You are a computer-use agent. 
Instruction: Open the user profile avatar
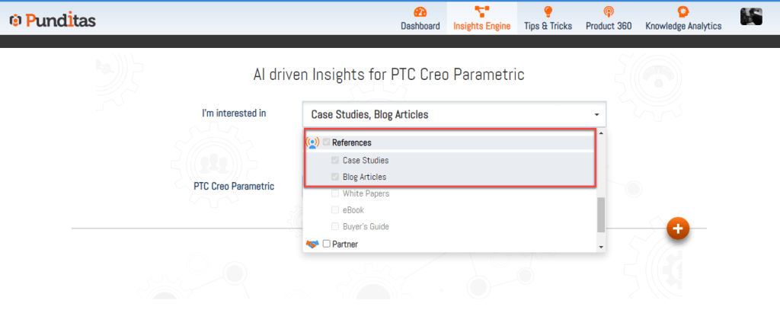[751, 16]
